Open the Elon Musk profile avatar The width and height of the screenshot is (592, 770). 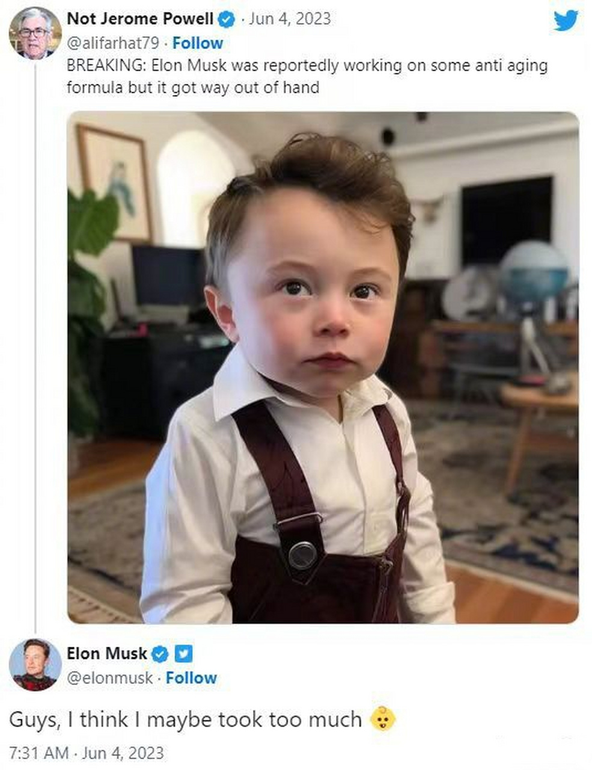point(35,665)
